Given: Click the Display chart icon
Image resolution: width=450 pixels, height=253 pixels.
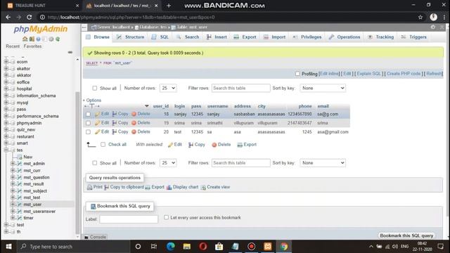Looking at the screenshot, I should (x=169, y=188).
